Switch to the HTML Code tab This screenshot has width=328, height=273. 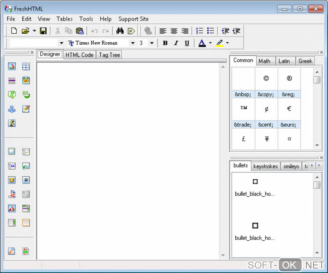pos(79,55)
